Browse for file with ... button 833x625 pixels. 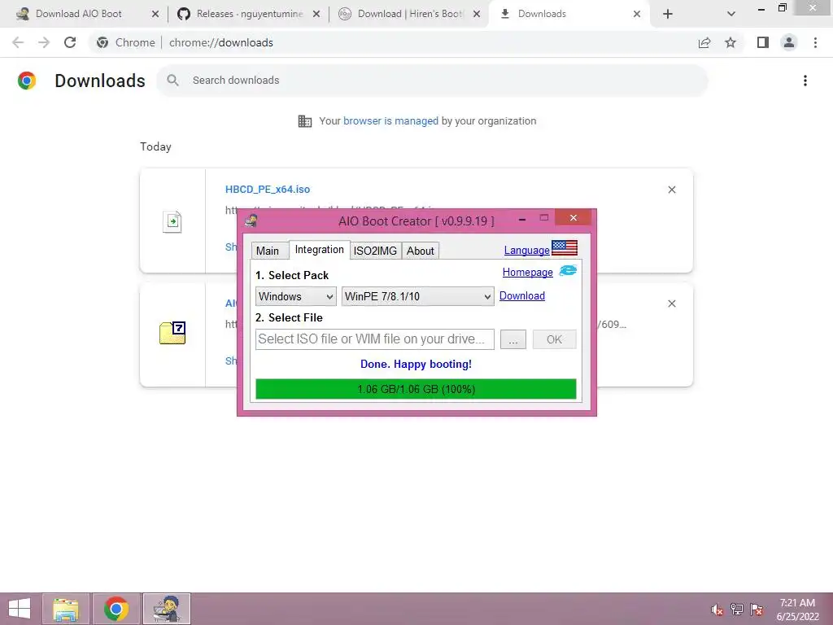[x=512, y=339]
